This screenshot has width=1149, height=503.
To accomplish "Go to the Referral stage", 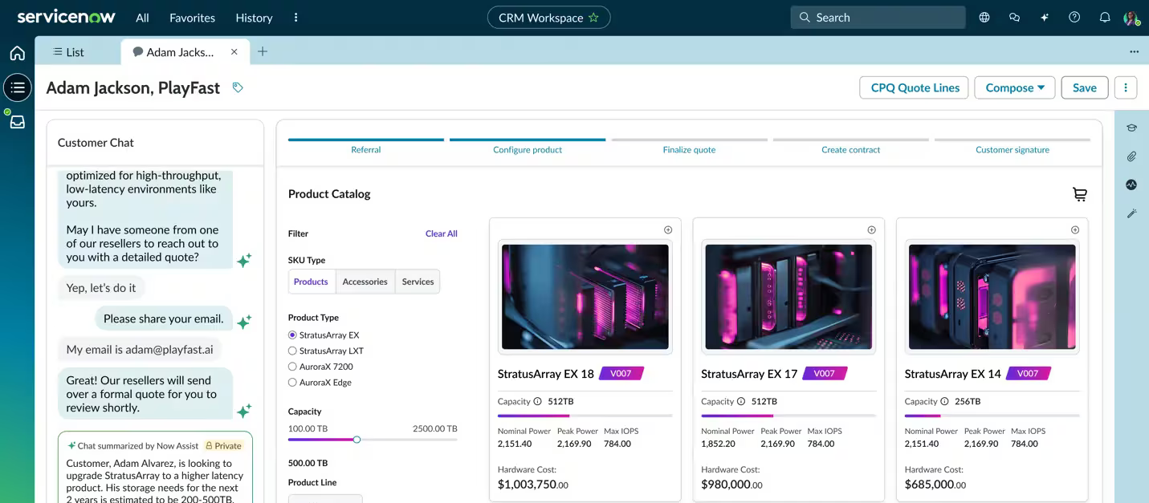I will point(366,145).
